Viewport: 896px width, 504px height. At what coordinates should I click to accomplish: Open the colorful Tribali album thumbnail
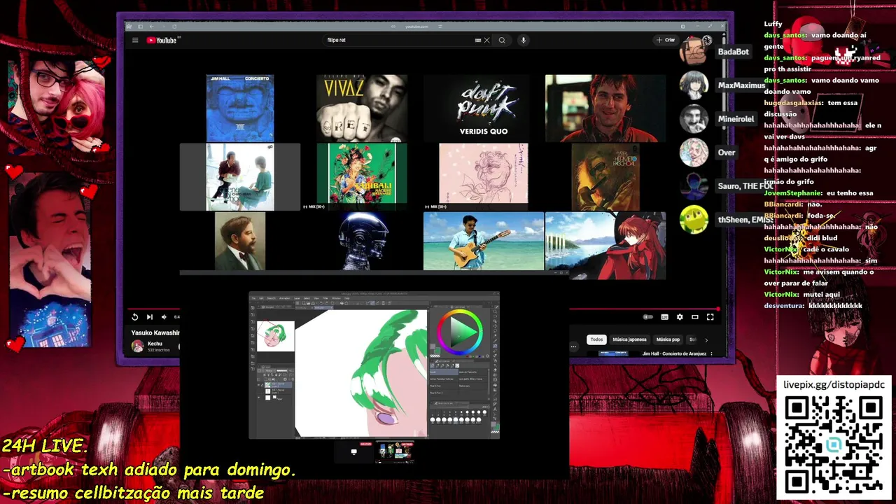coord(362,174)
